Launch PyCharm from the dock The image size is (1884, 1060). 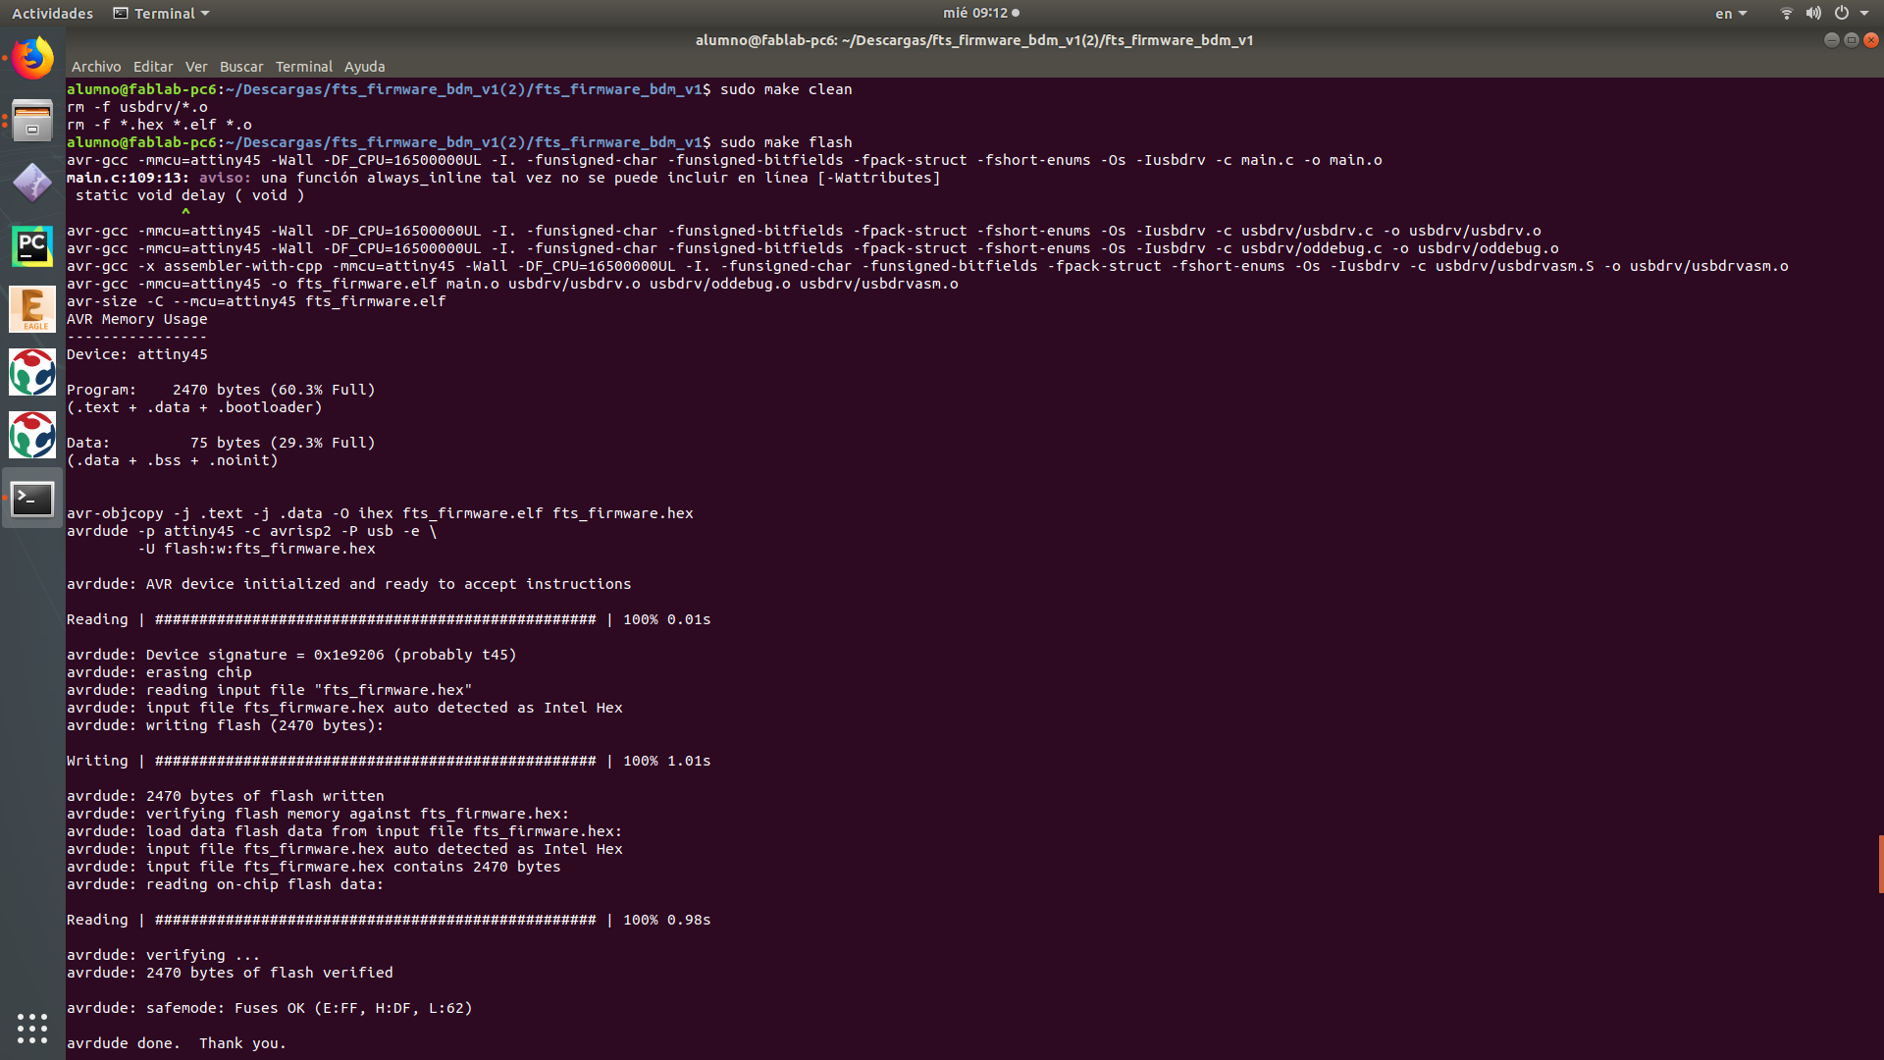coord(32,246)
